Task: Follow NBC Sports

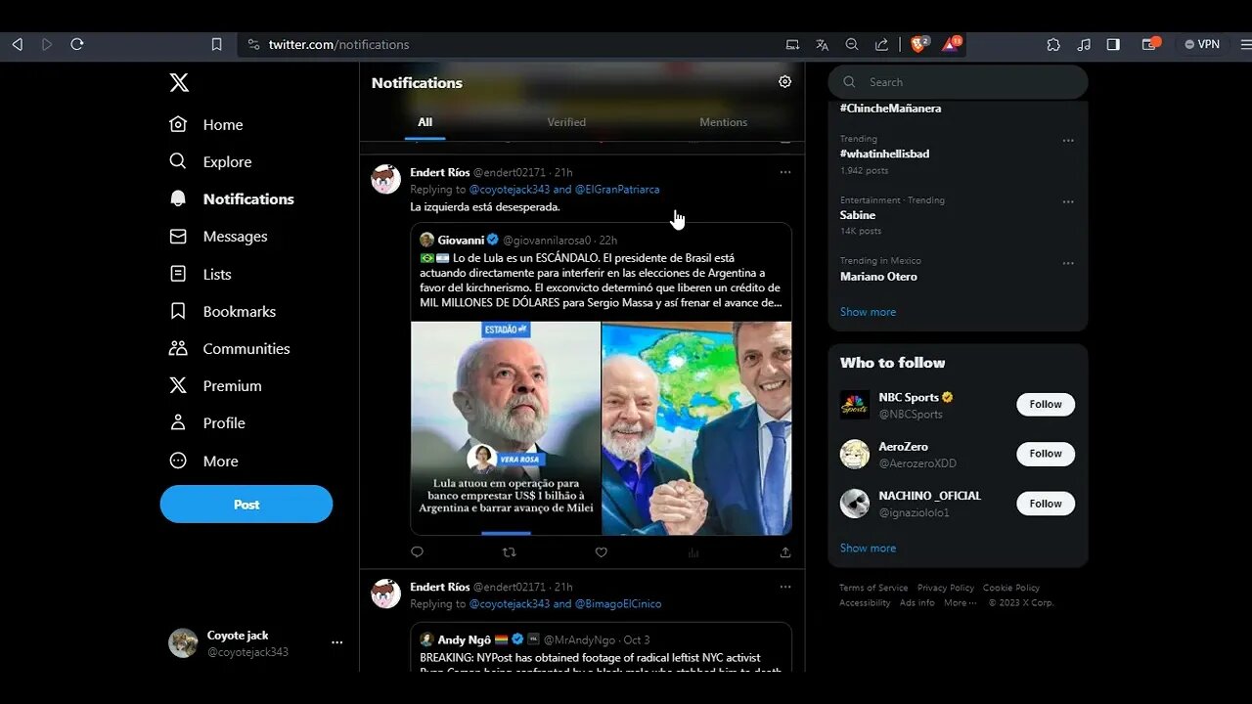Action: (x=1046, y=405)
